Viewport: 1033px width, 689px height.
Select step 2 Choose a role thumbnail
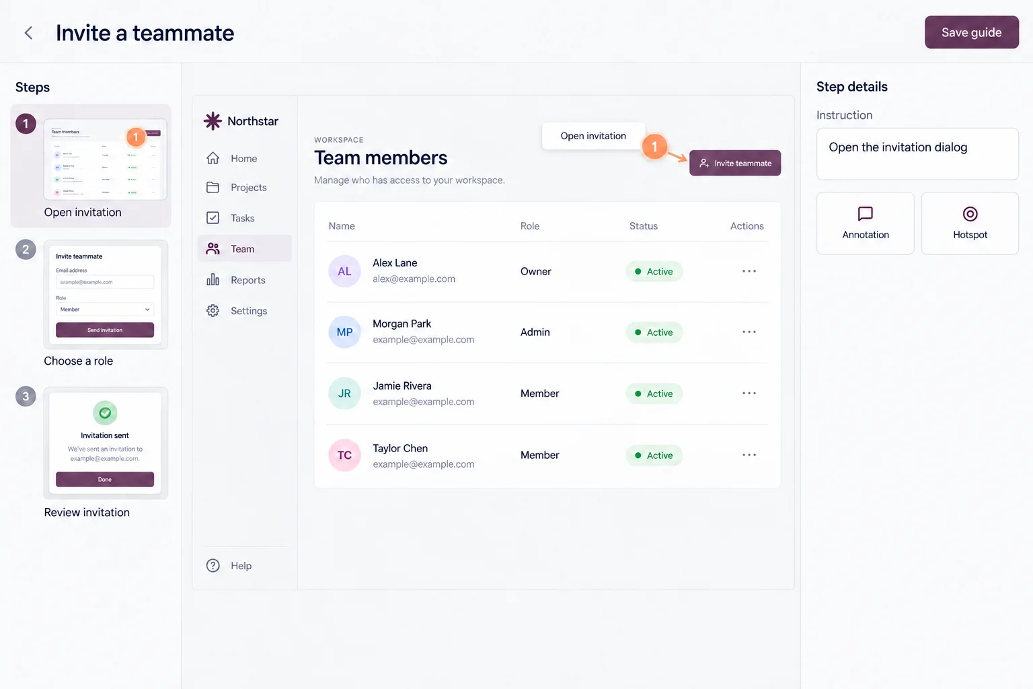pyautogui.click(x=105, y=295)
